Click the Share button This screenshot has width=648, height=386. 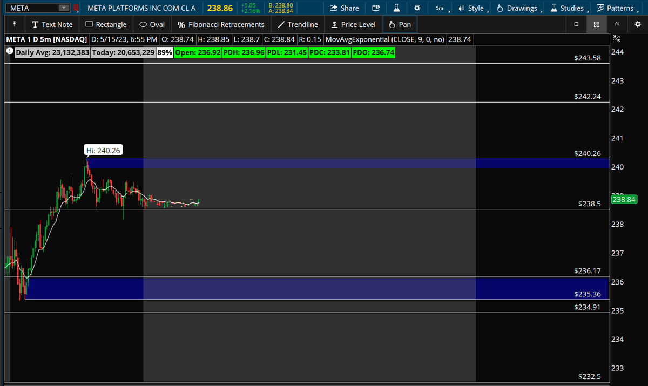click(x=344, y=8)
